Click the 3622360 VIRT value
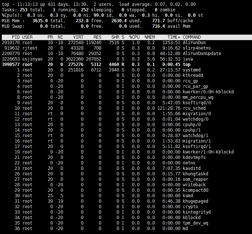 (x=74, y=59)
